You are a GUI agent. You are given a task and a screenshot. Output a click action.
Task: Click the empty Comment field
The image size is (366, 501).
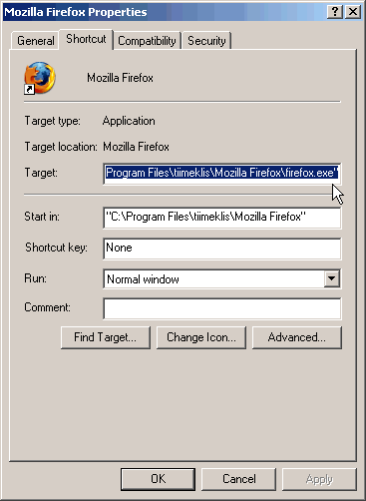pos(222,308)
